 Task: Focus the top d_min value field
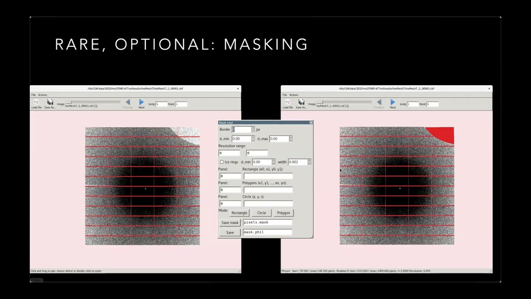pyautogui.click(x=241, y=139)
